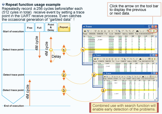Click the blue V icon in top Trace toolbar

(88, 31)
